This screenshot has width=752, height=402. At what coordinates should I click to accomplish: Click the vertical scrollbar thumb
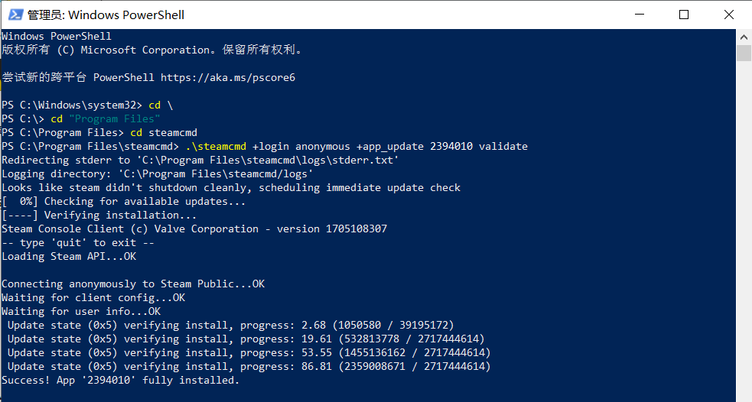744,53
